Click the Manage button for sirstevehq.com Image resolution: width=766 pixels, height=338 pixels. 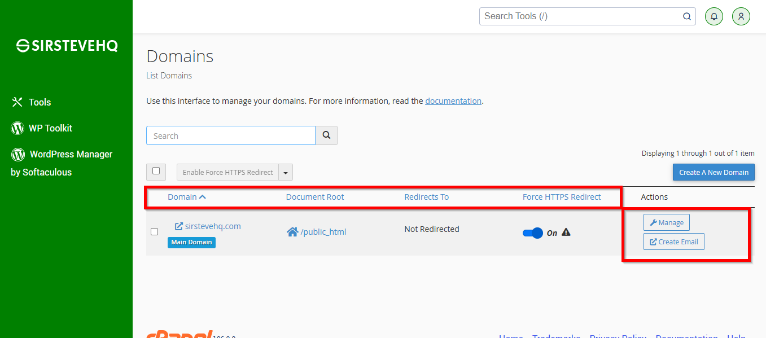667,222
